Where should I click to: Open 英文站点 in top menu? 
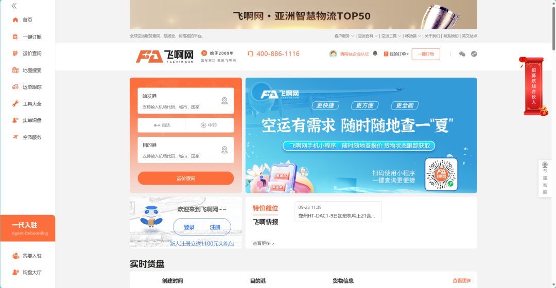pos(469,36)
